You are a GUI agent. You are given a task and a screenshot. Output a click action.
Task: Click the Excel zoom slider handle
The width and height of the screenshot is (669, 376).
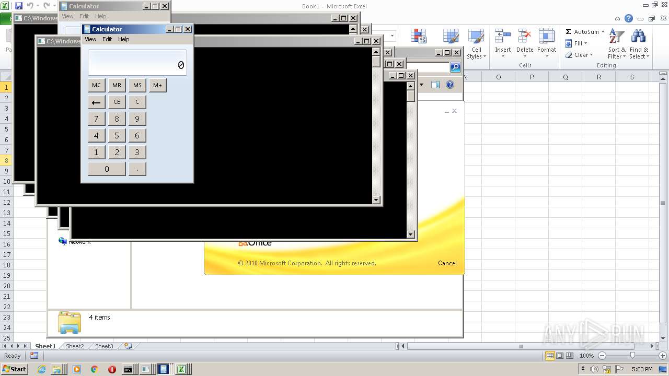[x=632, y=356]
